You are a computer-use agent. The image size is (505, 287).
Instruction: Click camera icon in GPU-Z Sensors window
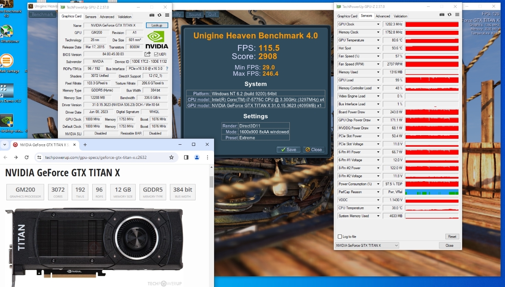[442, 15]
